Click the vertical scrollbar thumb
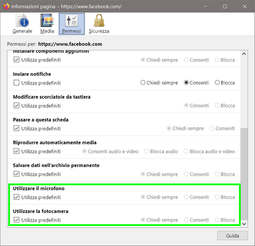Image resolution: width=255 pixels, height=246 pixels. pyautogui.click(x=244, y=174)
